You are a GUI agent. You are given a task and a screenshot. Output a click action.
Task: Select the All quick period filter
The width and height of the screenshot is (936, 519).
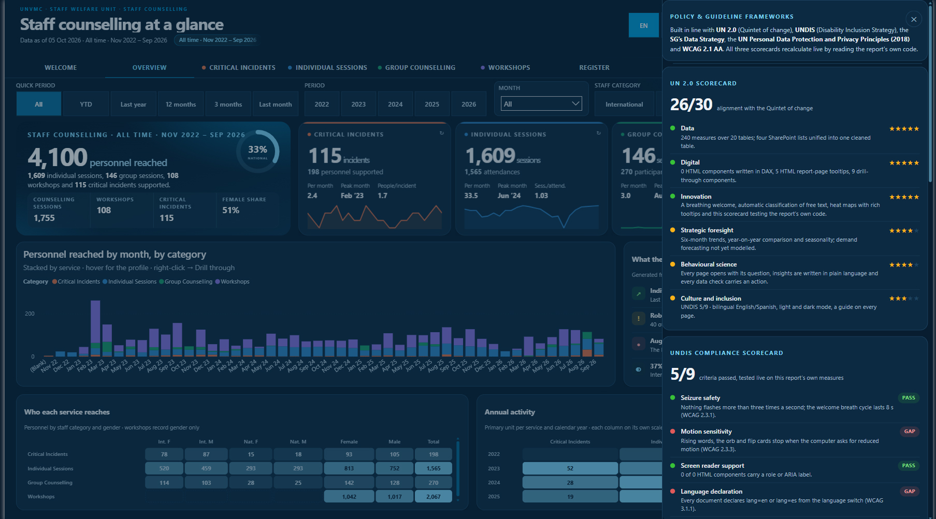point(39,104)
